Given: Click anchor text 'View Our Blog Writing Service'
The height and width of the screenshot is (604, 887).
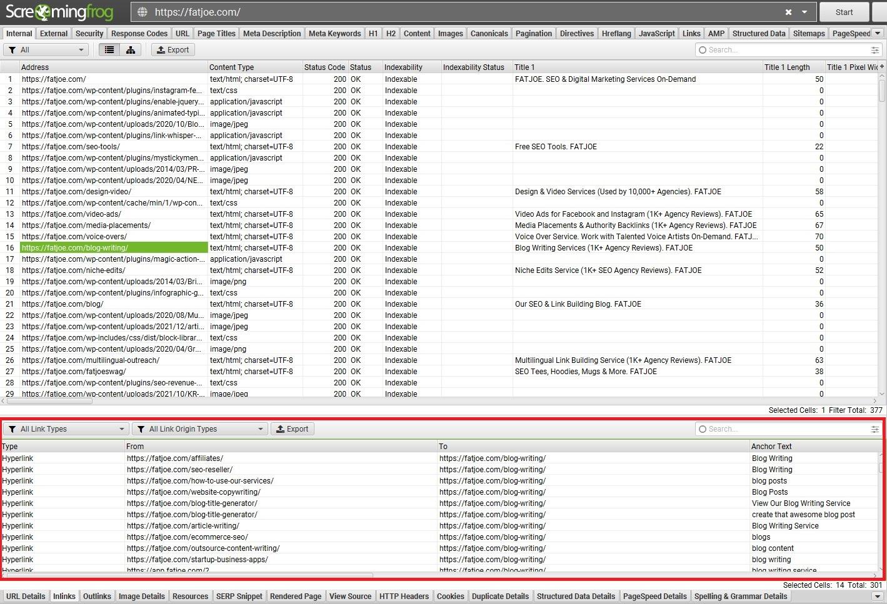Looking at the screenshot, I should [x=801, y=503].
